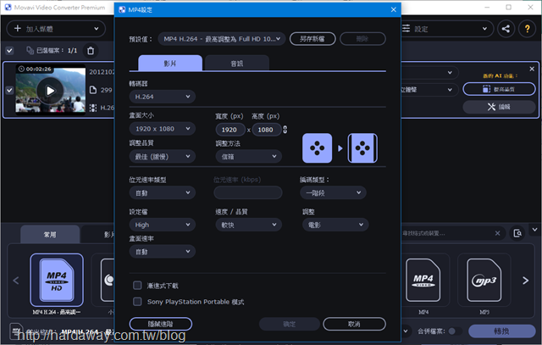The height and width of the screenshot is (345, 542).
Task: Clear the format search field with X
Action: [x=497, y=233]
